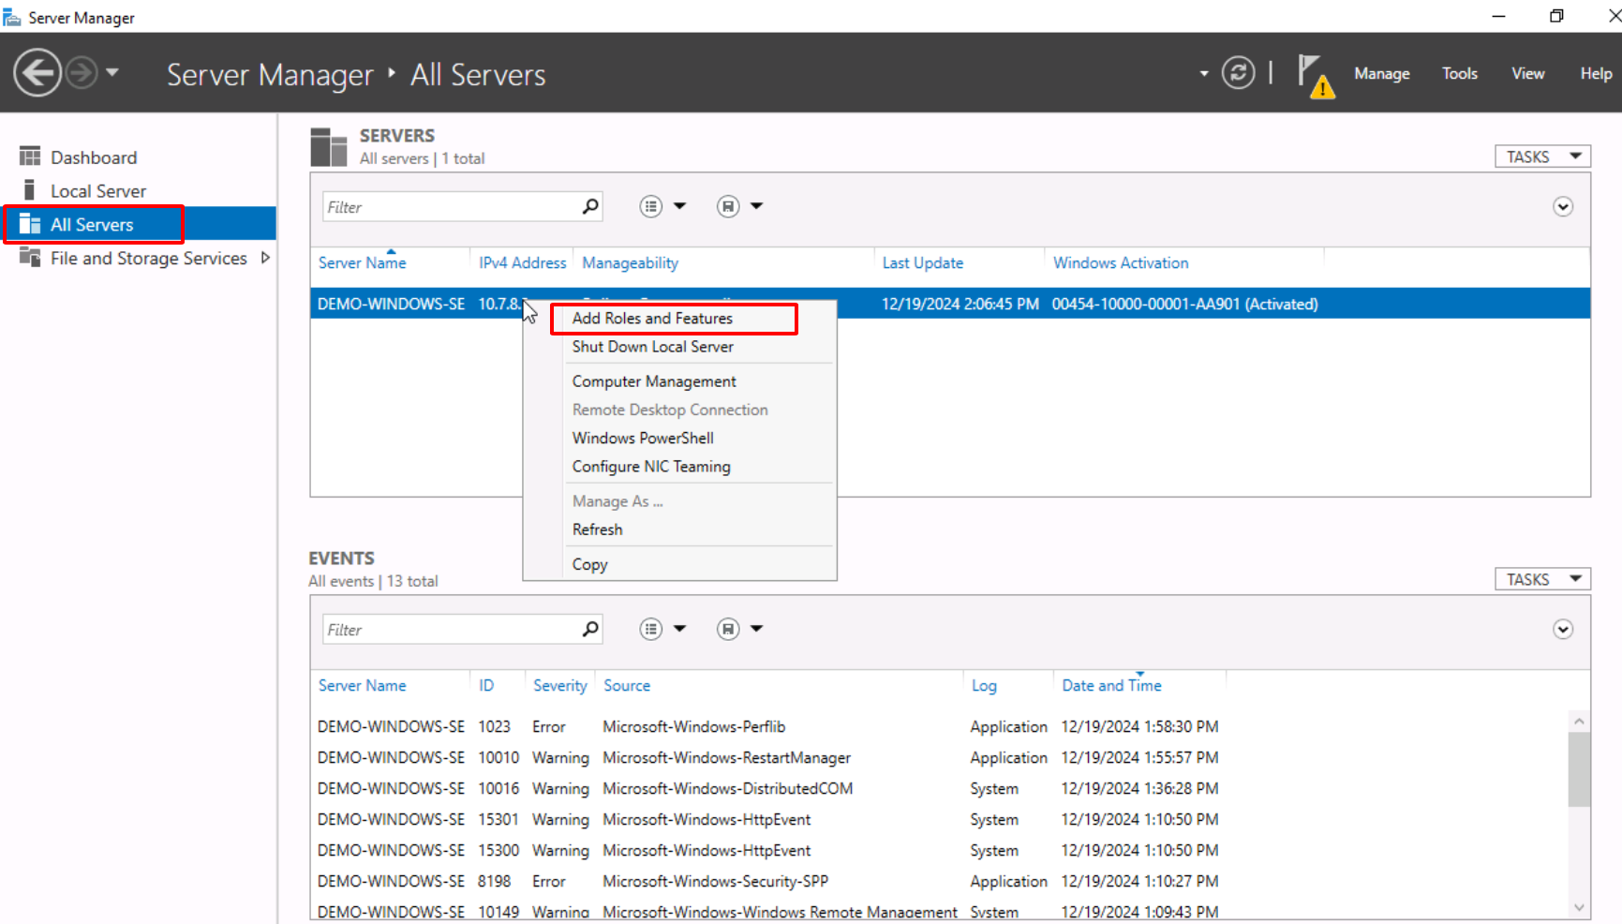Image resolution: width=1622 pixels, height=924 pixels.
Task: Click the search magnifier in Servers filter
Action: point(590,206)
